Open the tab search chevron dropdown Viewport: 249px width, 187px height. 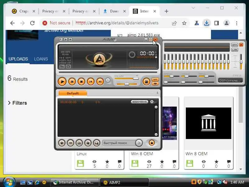[193, 8]
